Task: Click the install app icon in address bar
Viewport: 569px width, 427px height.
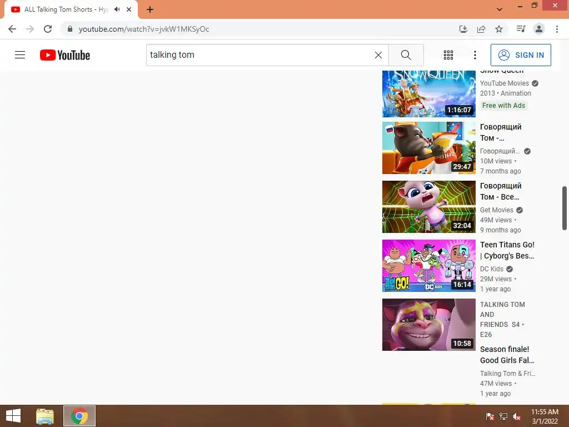Action: coord(463,29)
